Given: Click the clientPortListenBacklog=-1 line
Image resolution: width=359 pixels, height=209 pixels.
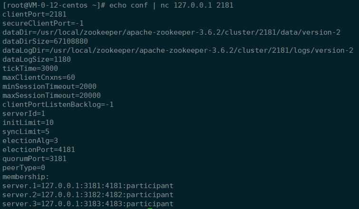Looking at the screenshot, I should tap(58, 104).
